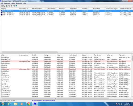The height and width of the screenshot is (106, 133).
Task: Click the Copy Selected Items toolbar icon
Action: point(9,6)
